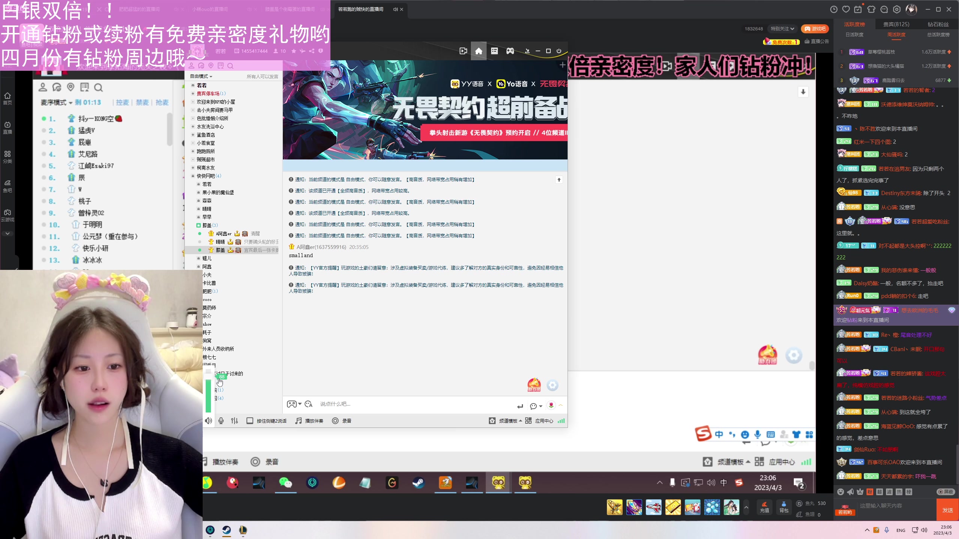The height and width of the screenshot is (539, 959).
Task: Click the enter send arrow in YY chat
Action: 520,406
